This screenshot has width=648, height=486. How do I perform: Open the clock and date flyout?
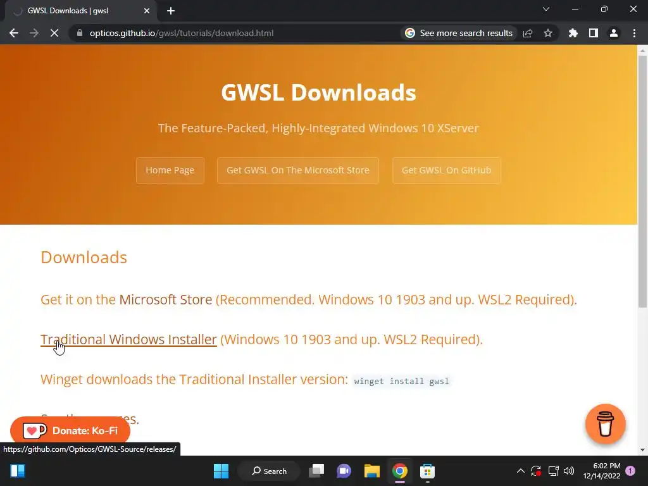602,471
